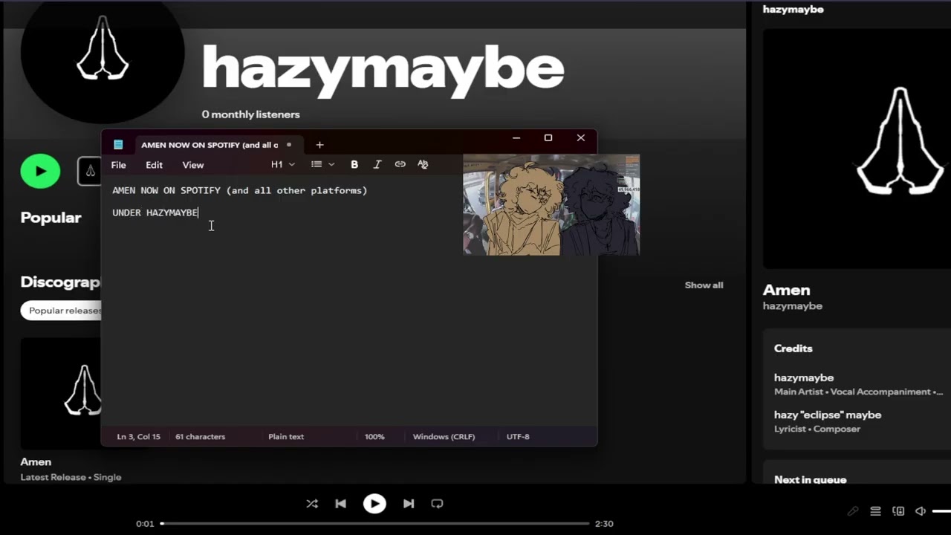Open the lyrics microphone icon in Spotify
951x535 pixels.
click(853, 511)
